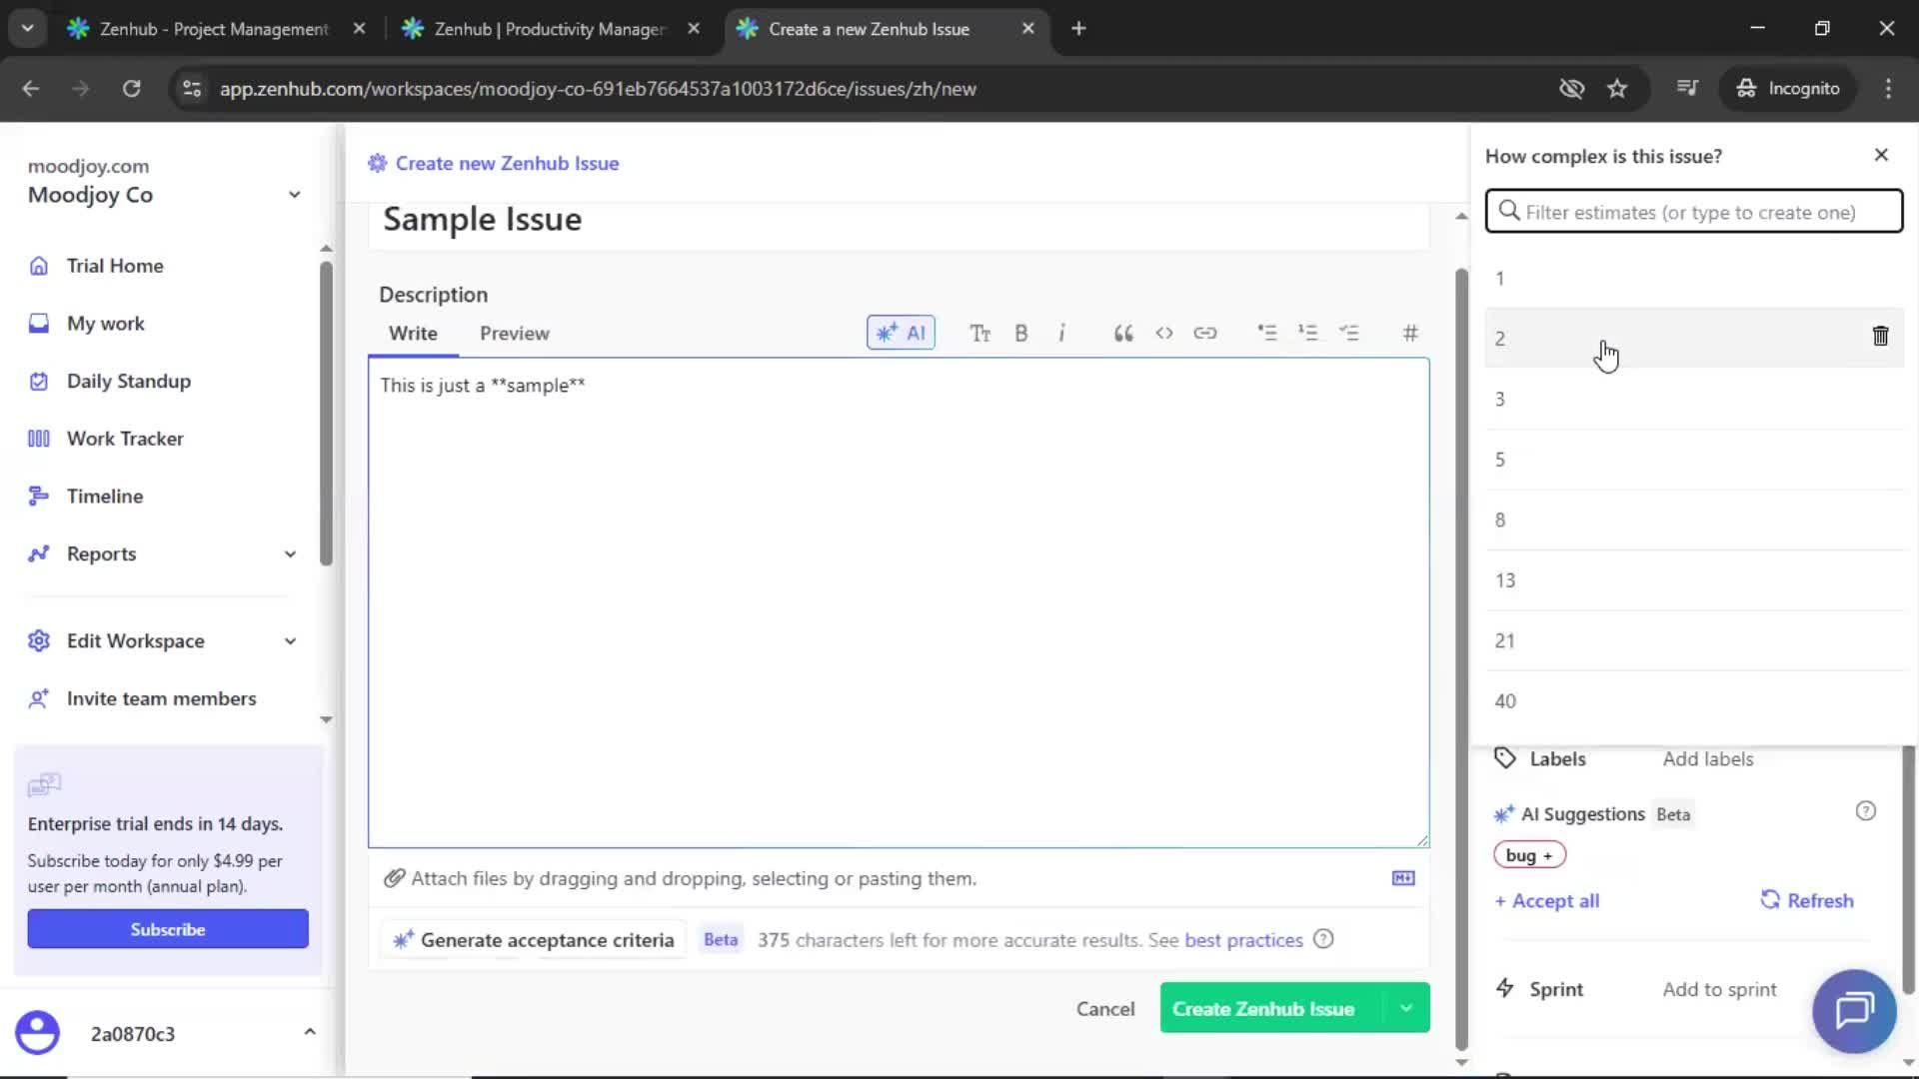Viewport: 1919px width, 1079px height.
Task: Insert a bulleted list
Action: (x=1267, y=333)
